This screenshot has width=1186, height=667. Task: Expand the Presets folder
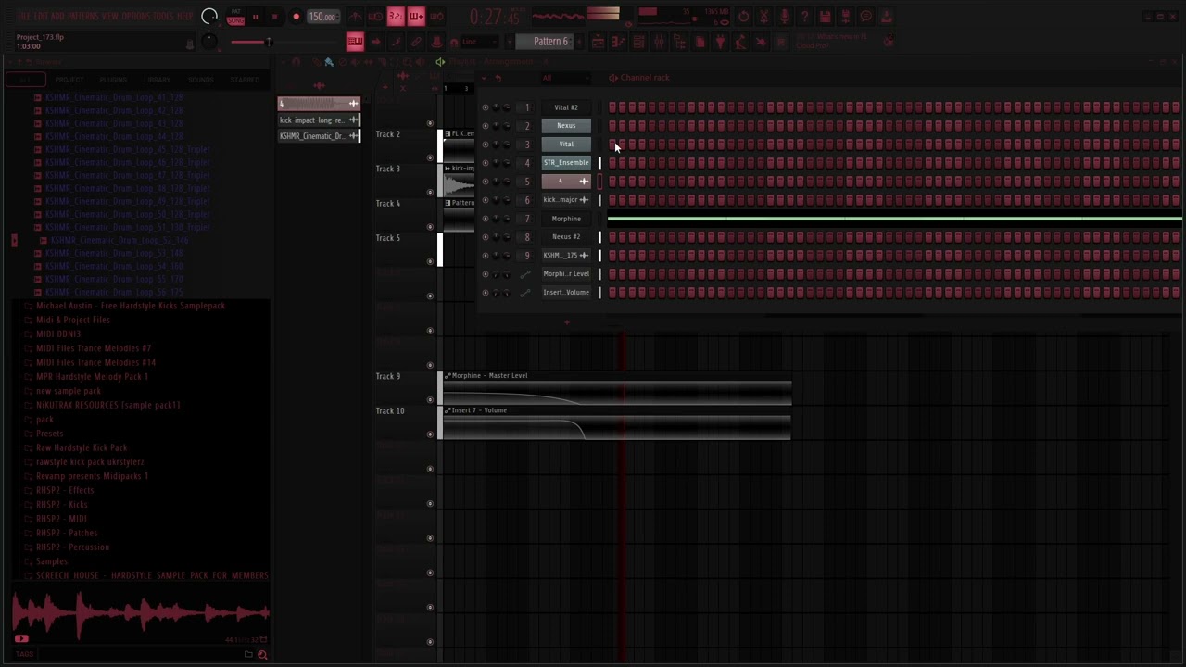pyautogui.click(x=49, y=434)
